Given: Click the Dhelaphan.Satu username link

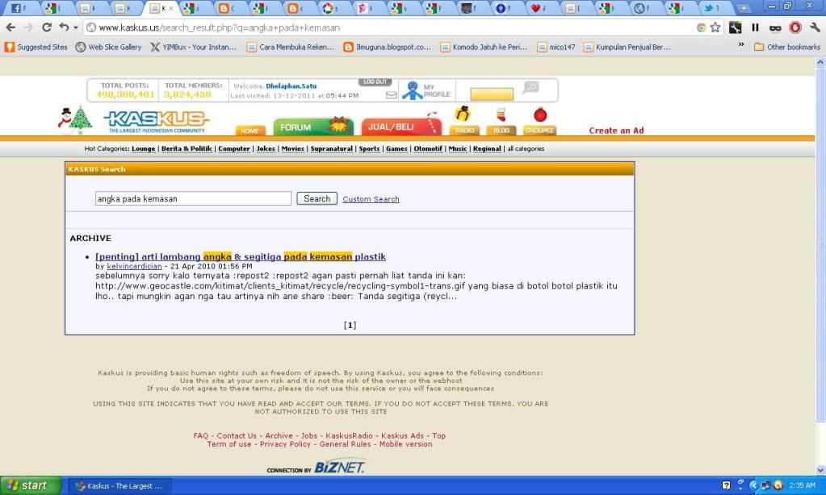Looking at the screenshot, I should [291, 86].
